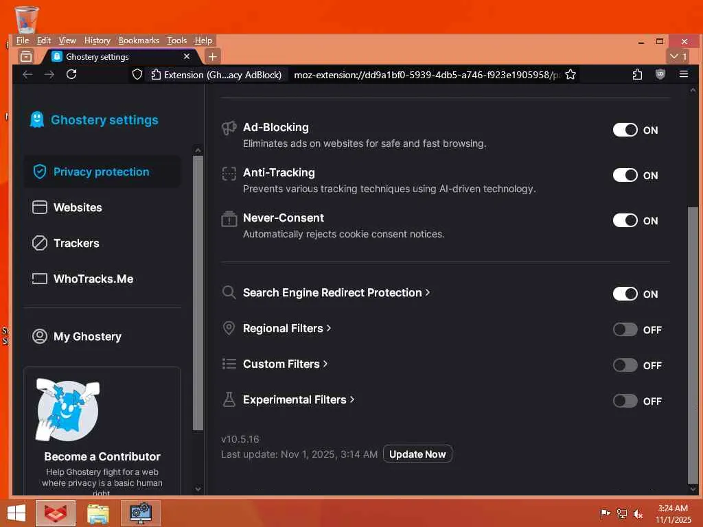This screenshot has height=527, width=703.
Task: Turn off the Never-Consent toggle
Action: pyautogui.click(x=625, y=220)
